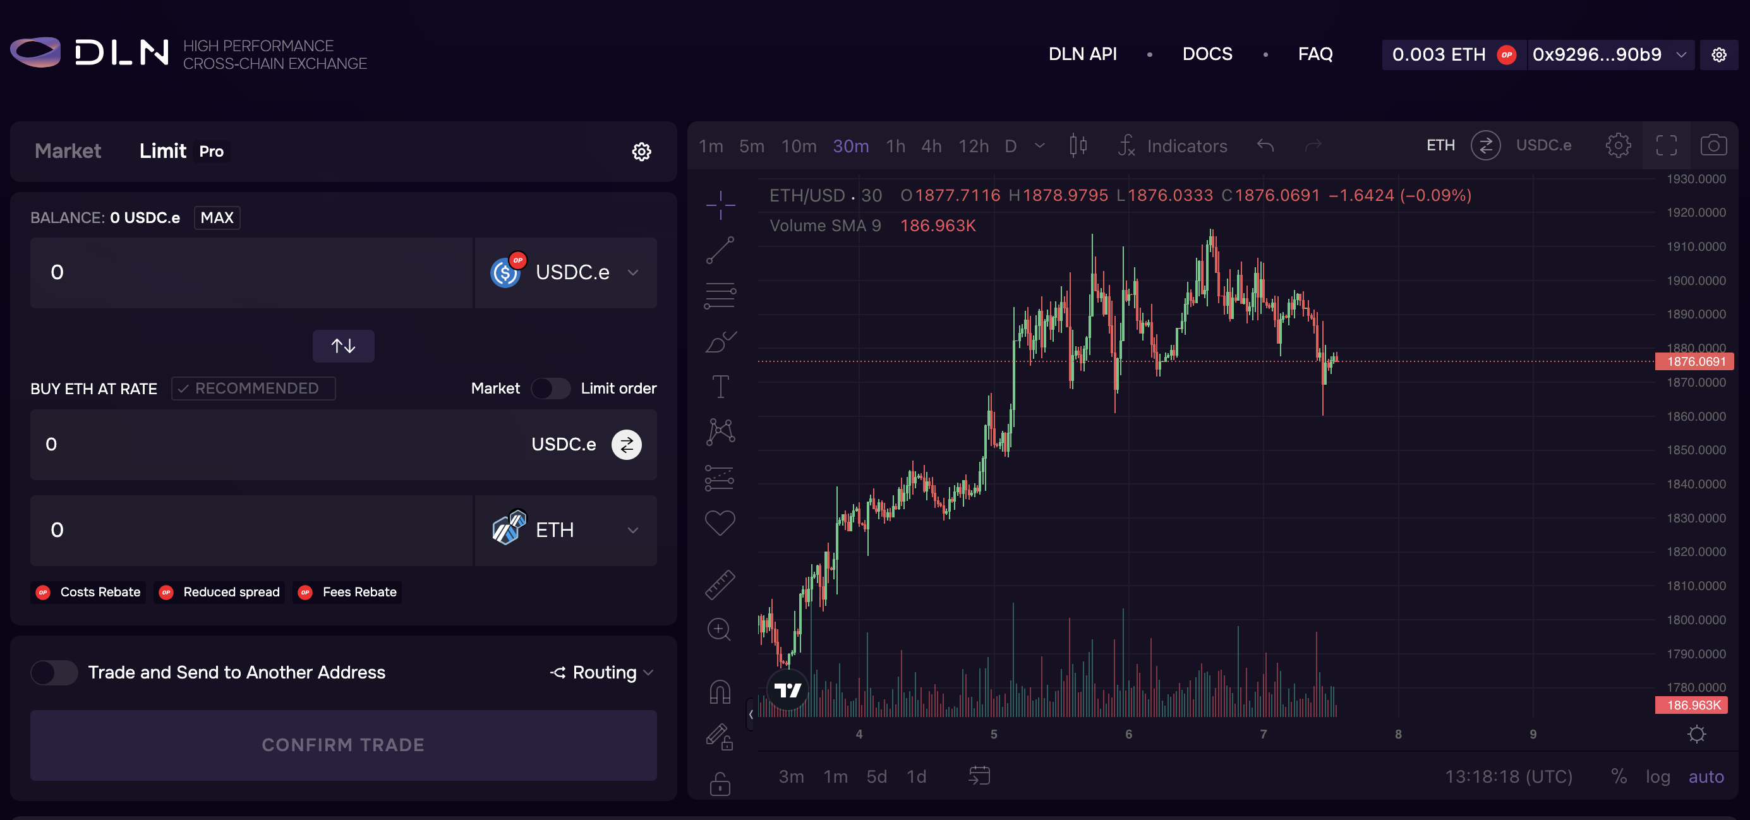Open the trade panel settings gear
Screen dimensions: 1750x820
(x=641, y=152)
